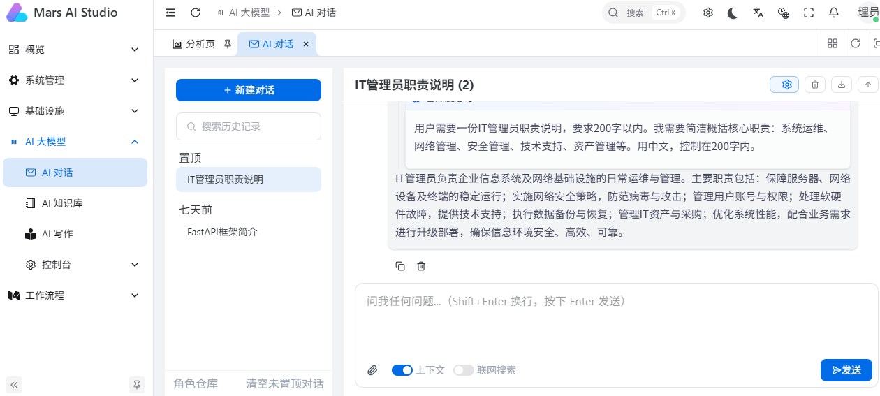This screenshot has width=880, height=396.
Task: Switch to dark mode moon icon
Action: pyautogui.click(x=733, y=13)
